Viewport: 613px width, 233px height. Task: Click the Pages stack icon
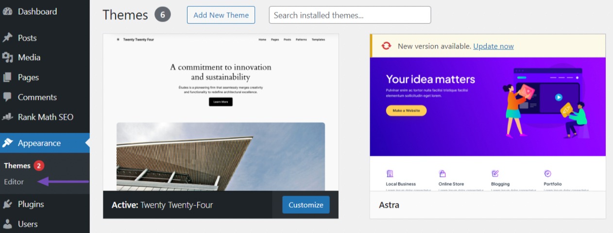pos(7,78)
